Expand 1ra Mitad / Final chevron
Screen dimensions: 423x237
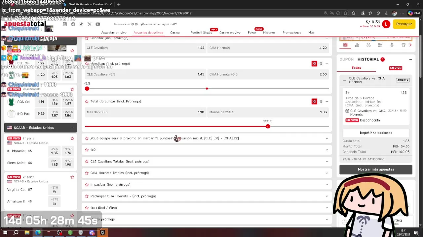pos(327,208)
